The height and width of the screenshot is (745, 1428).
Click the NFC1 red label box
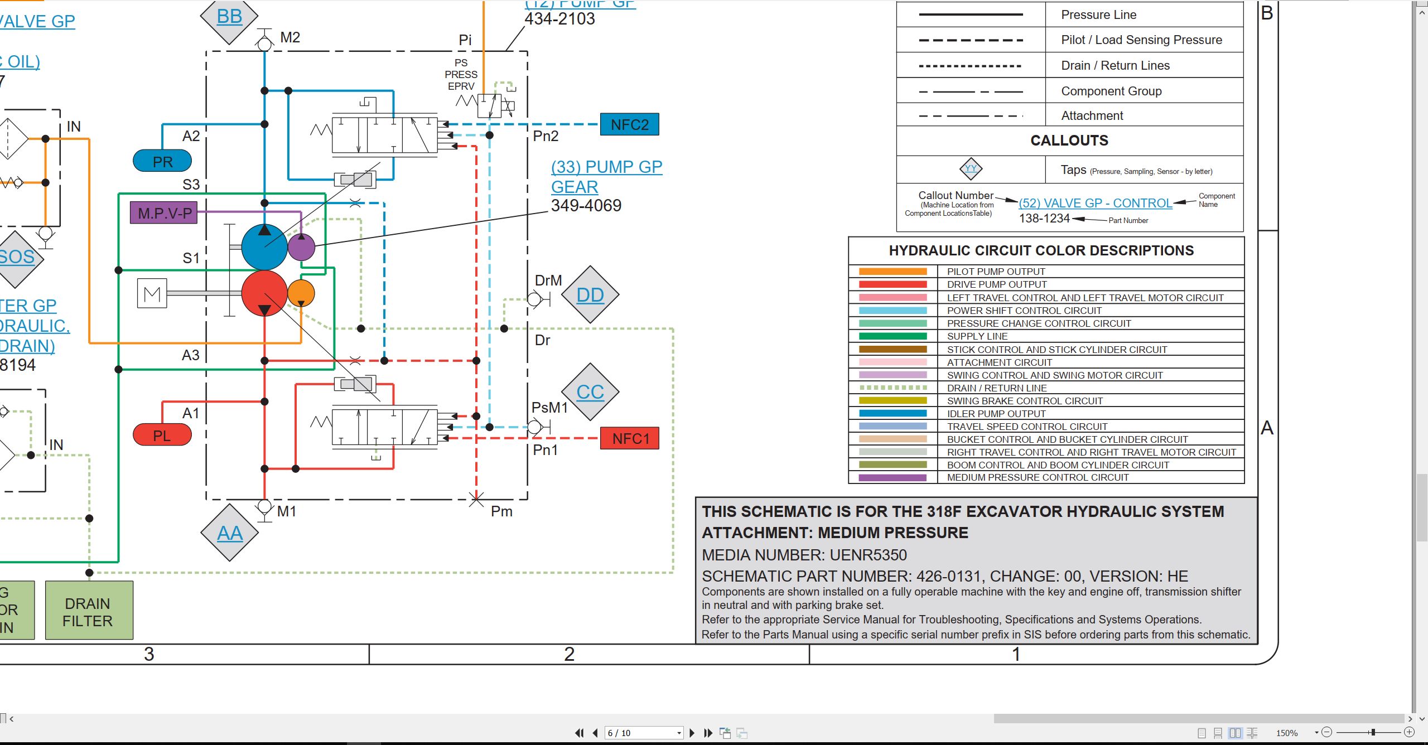(x=630, y=438)
